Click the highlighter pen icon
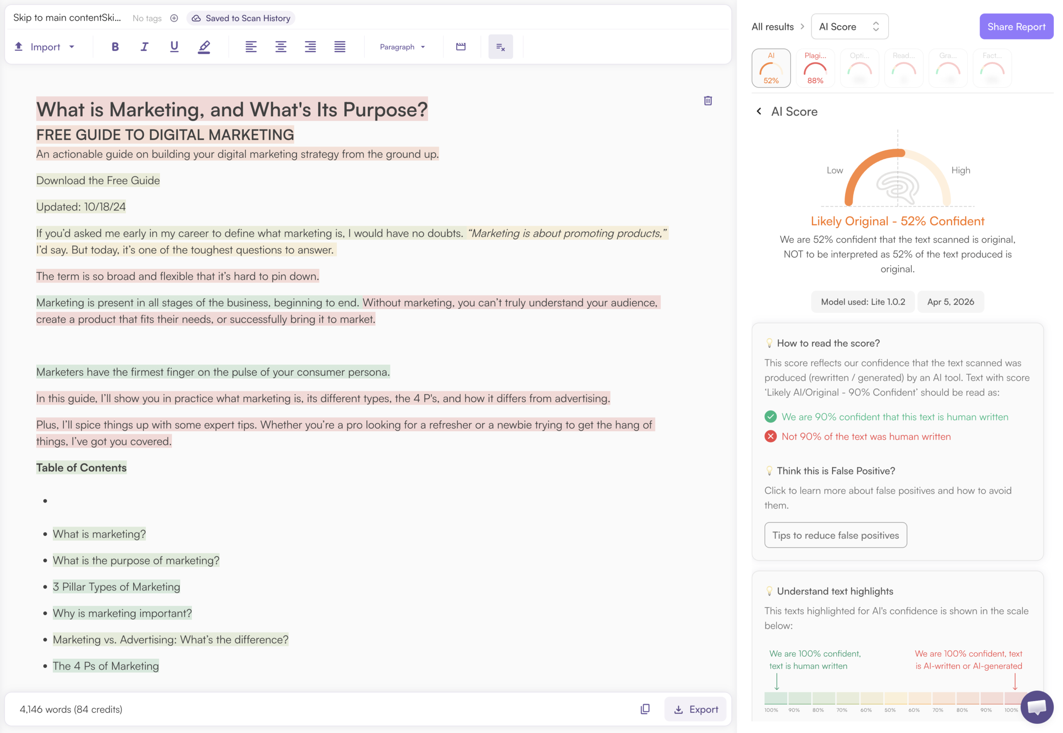This screenshot has height=733, width=1063. tap(204, 46)
